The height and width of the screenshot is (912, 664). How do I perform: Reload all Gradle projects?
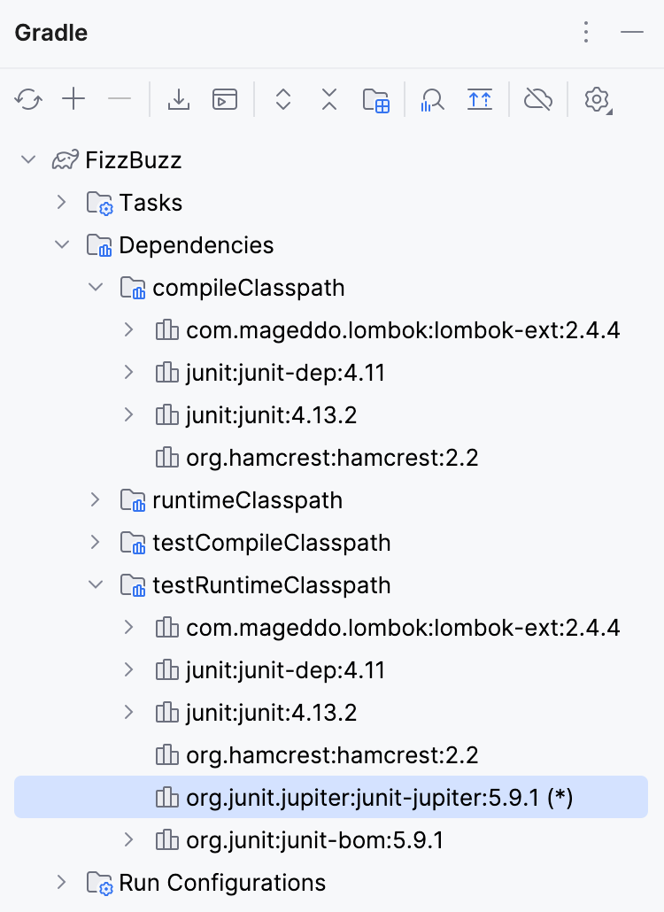(28, 100)
